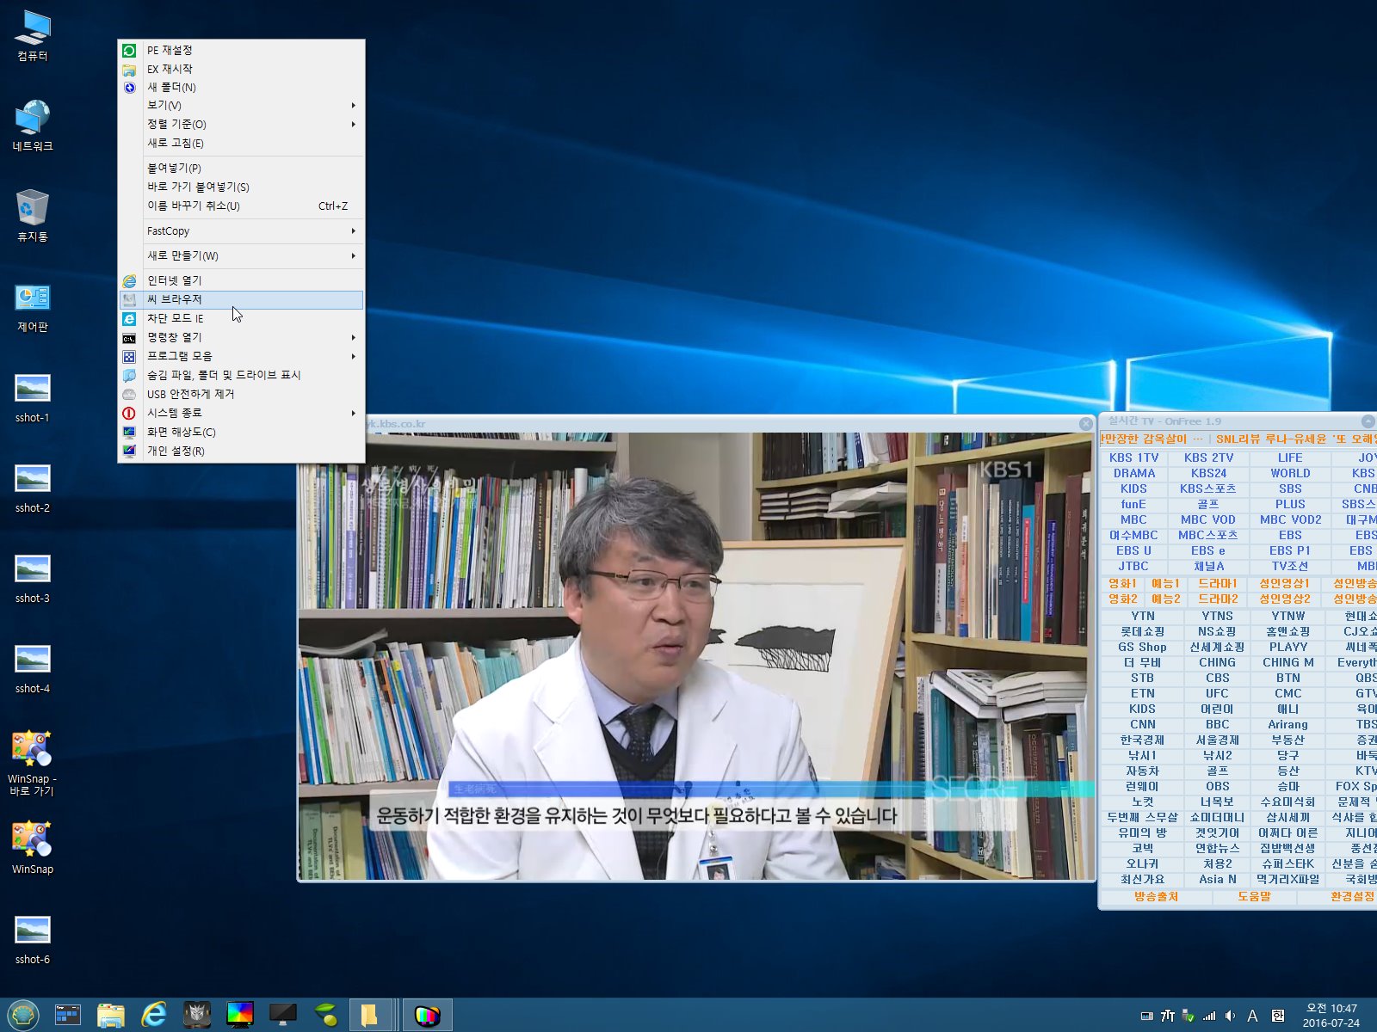The width and height of the screenshot is (1377, 1032).
Task: Select 붙여넣기(P) in the context menu
Action: coord(241,168)
